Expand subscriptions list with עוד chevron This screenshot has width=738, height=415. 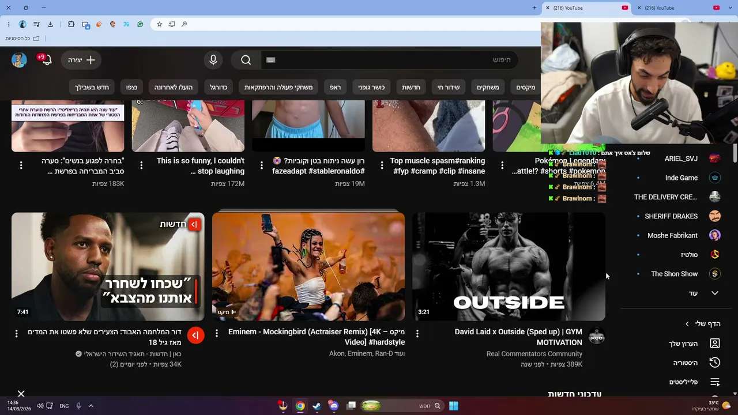click(x=715, y=293)
